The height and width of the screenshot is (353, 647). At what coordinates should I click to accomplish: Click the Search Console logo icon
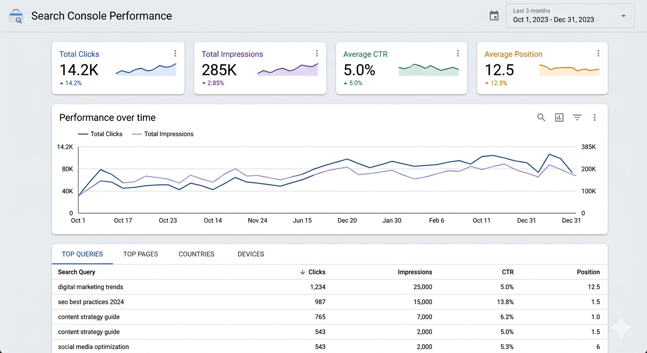16,16
